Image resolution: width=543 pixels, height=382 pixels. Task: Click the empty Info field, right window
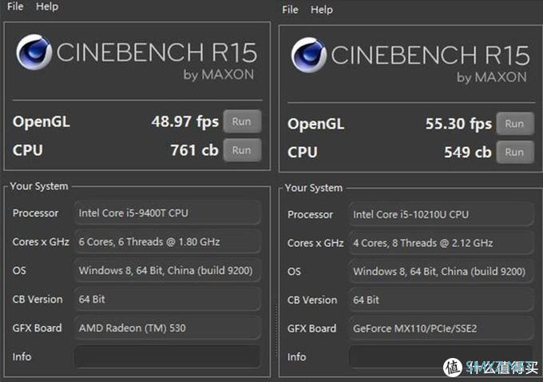(x=441, y=356)
